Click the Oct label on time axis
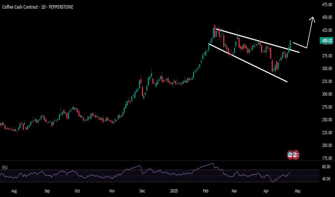Screen dimensions: 335x197 77,191
